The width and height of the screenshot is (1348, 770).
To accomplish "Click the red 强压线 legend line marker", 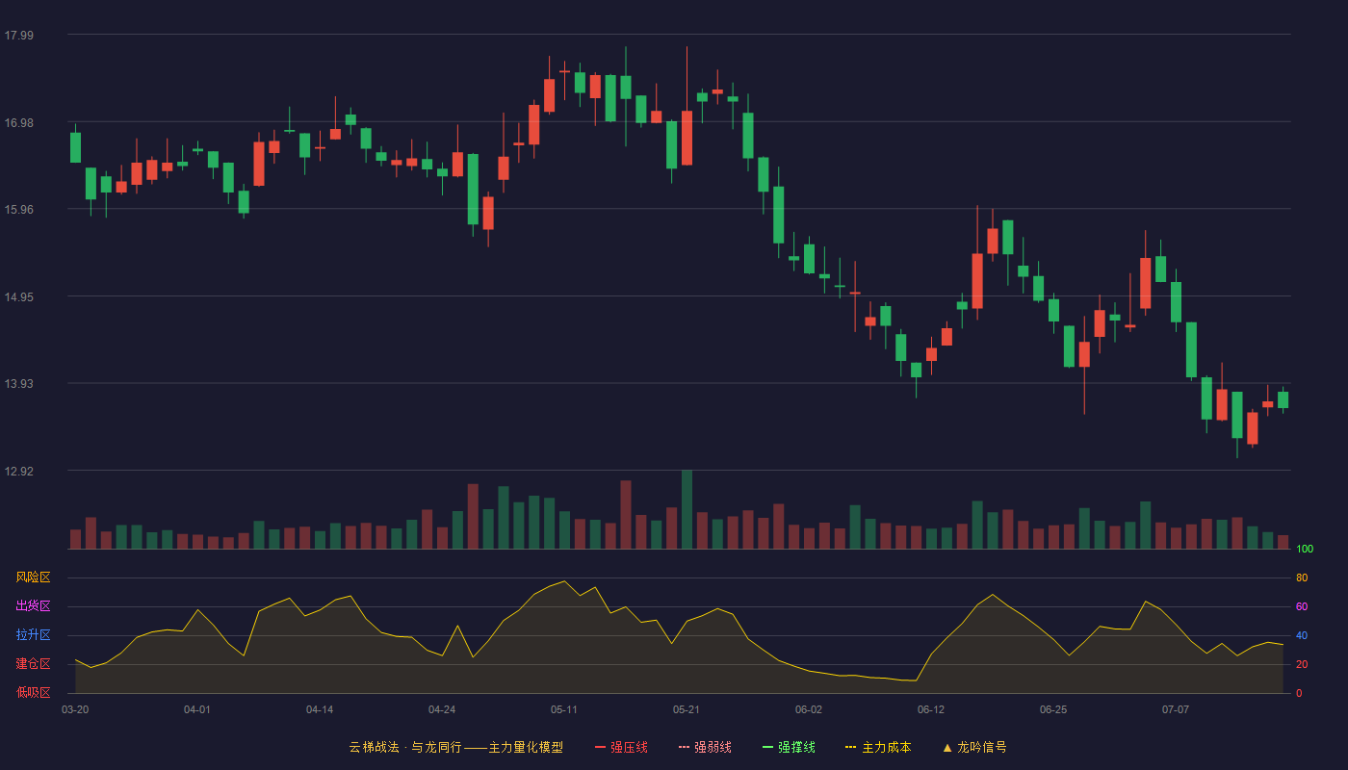I will pos(600,747).
